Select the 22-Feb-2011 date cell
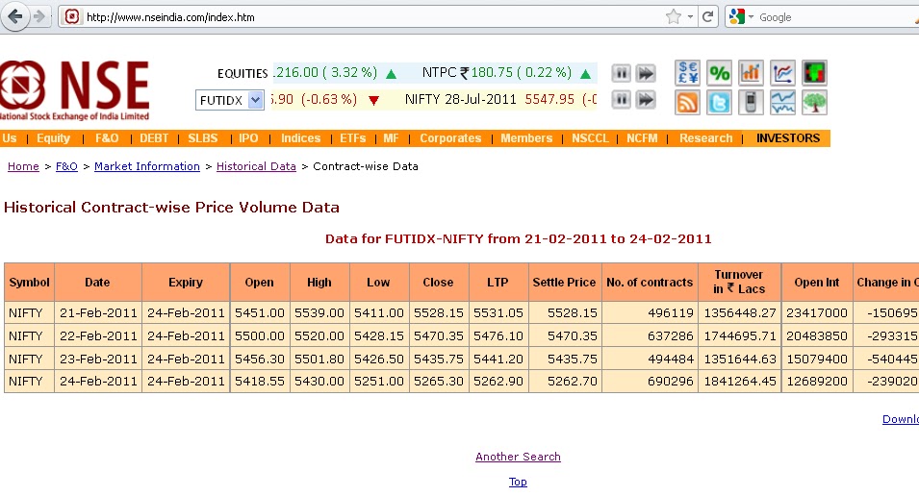Screen dimensions: 919x496 point(98,336)
